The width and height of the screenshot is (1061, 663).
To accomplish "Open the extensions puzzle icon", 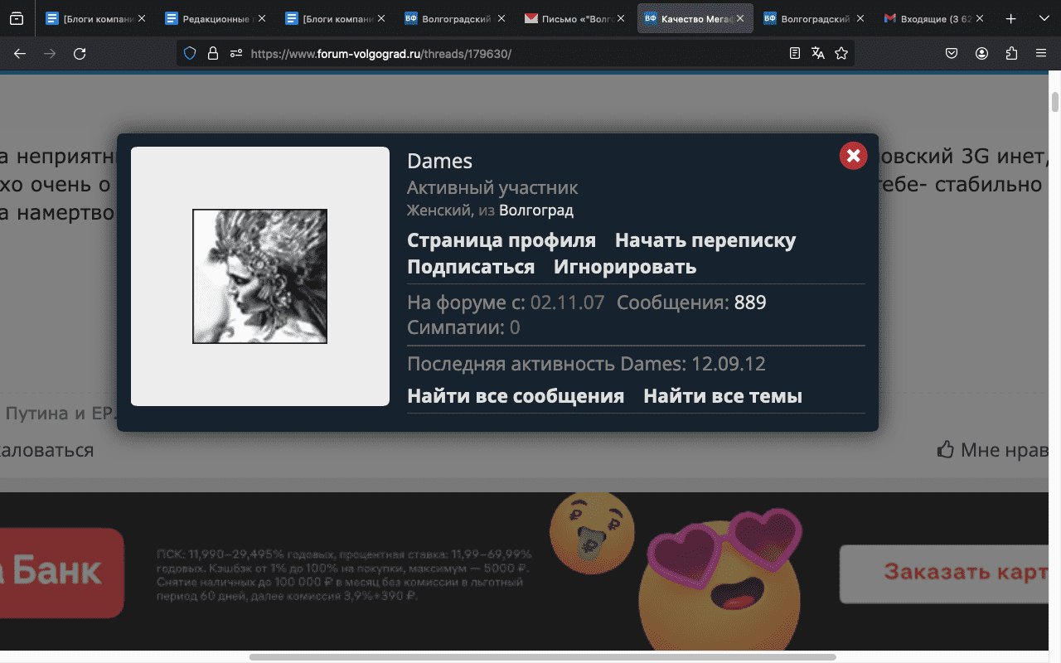I will point(1011,54).
